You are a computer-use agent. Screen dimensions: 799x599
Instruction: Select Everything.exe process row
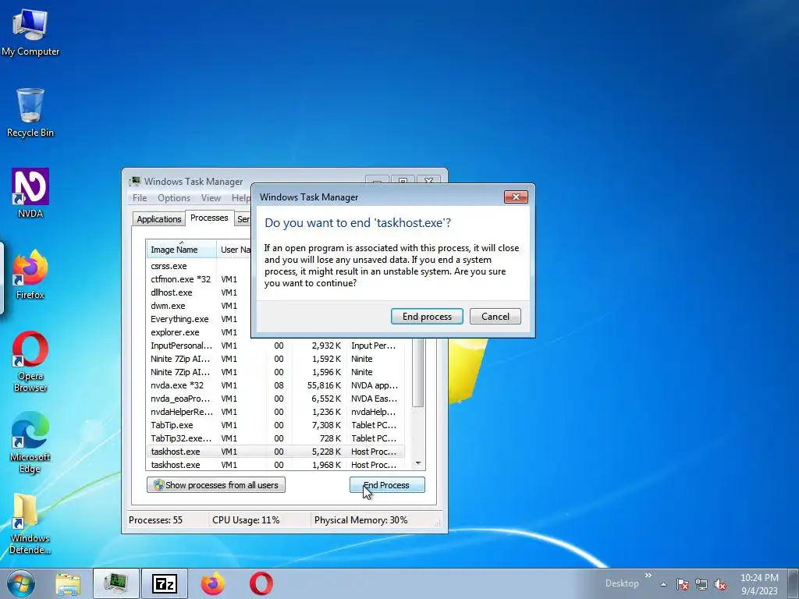pyautogui.click(x=199, y=319)
